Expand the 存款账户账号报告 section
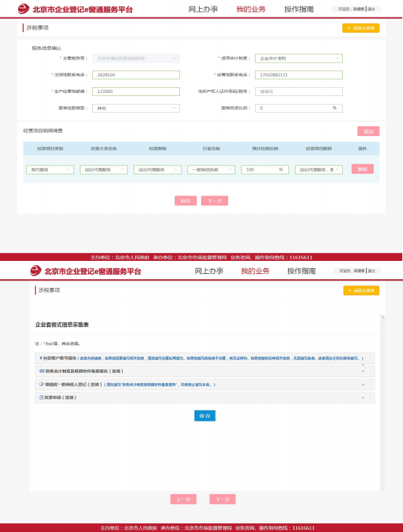The image size is (403, 532). point(205,358)
